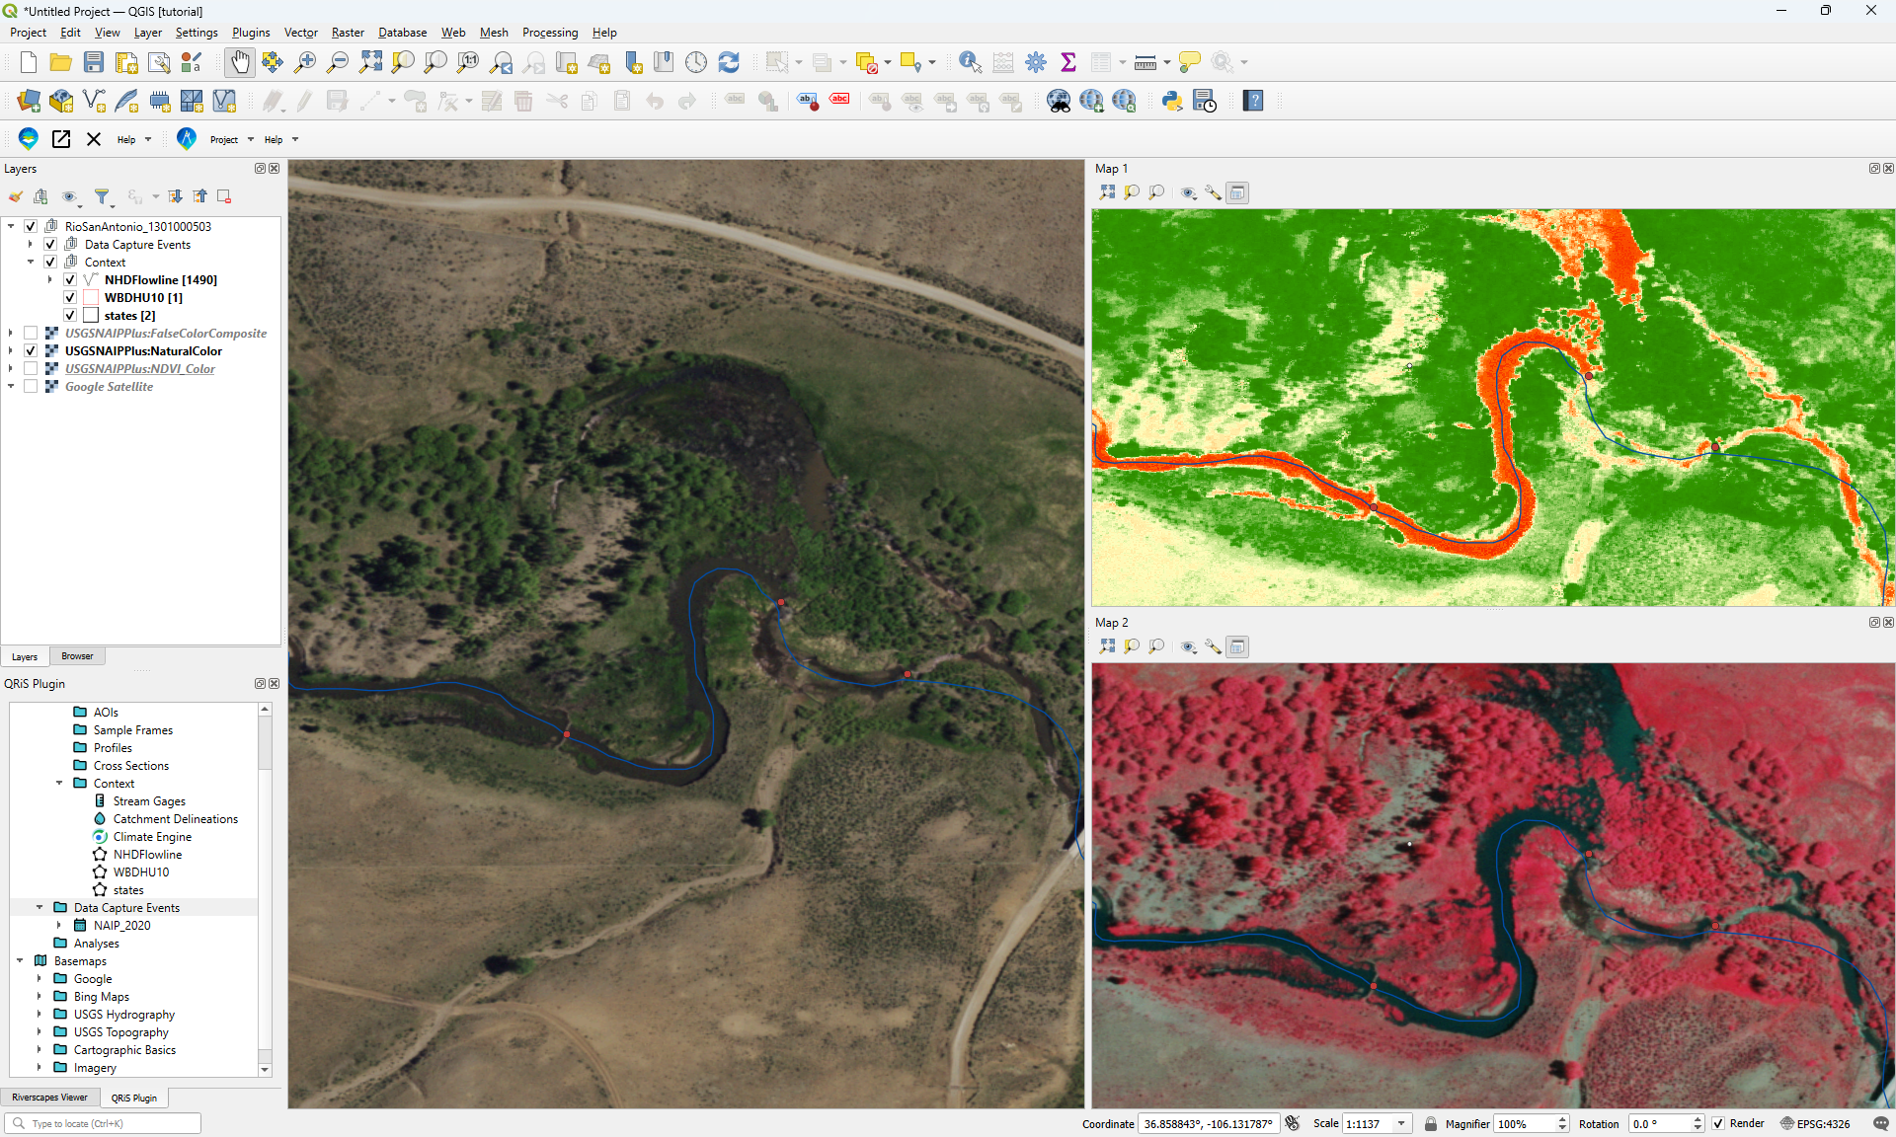Open the Statistical Summary sigma tool

1067,62
